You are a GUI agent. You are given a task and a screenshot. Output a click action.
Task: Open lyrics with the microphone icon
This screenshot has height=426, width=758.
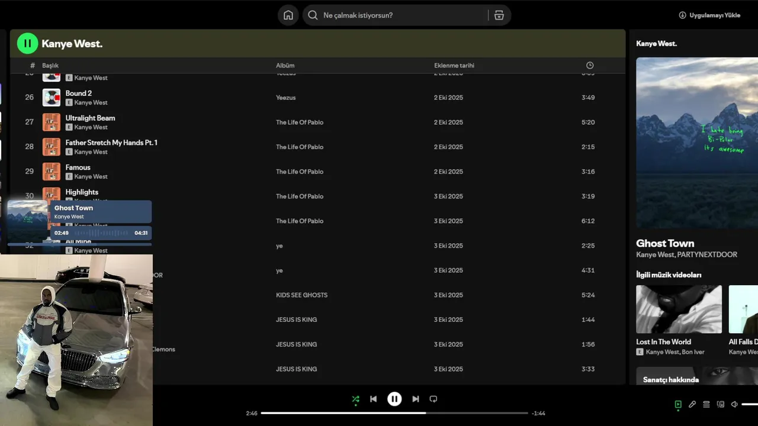(x=692, y=405)
